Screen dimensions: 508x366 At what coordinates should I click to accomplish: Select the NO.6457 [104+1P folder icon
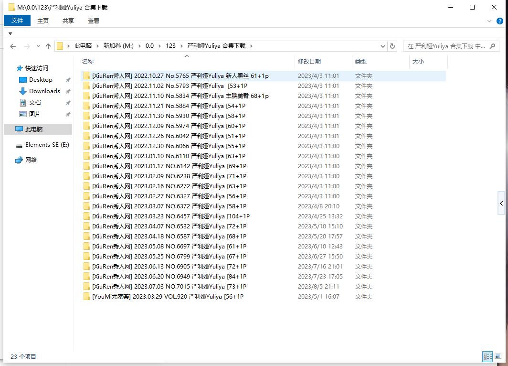tap(86, 216)
